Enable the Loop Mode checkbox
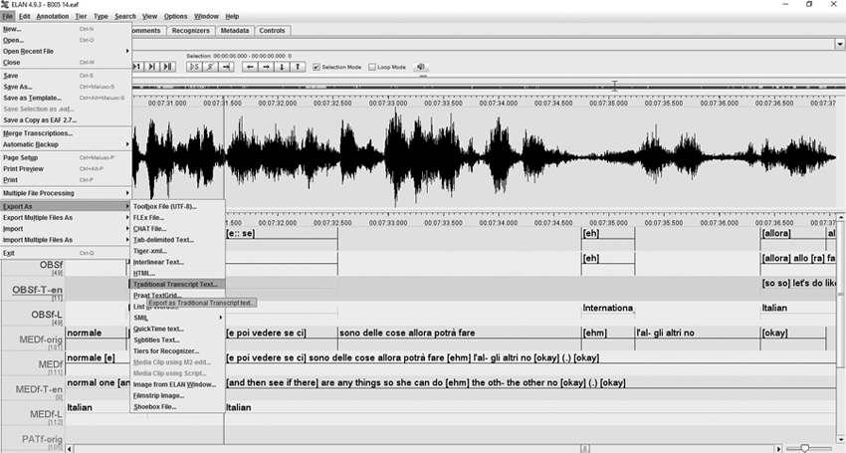Viewport: 846px width, 453px height. point(372,67)
